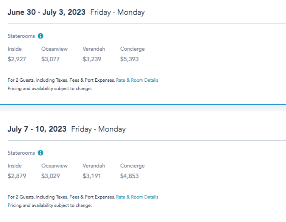The height and width of the screenshot is (222, 286).
Task: Click the Staterooms label in July 7 sailing
Action: 21,153
